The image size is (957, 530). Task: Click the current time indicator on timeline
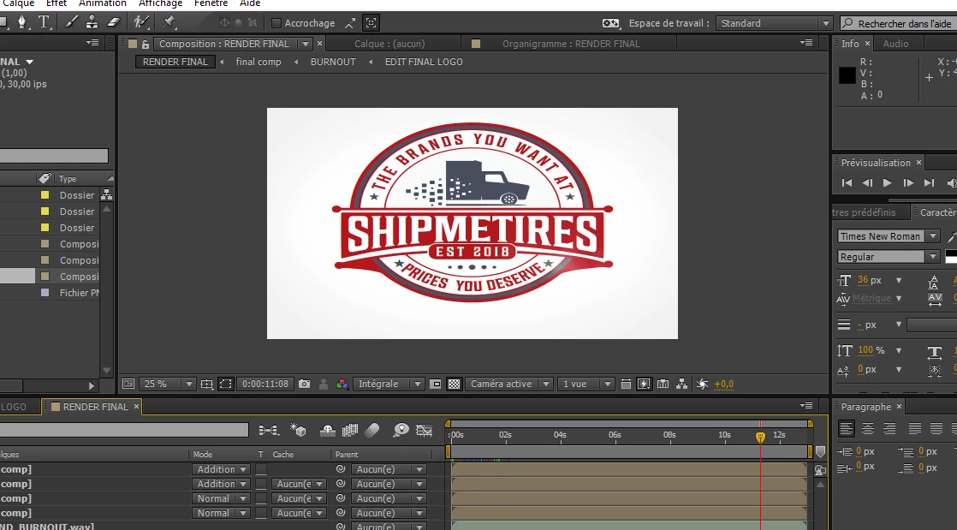(x=760, y=437)
